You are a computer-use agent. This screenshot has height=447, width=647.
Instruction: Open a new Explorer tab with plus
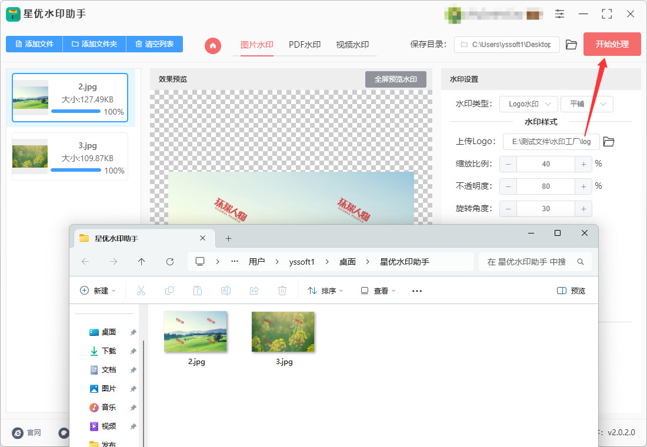tap(229, 239)
